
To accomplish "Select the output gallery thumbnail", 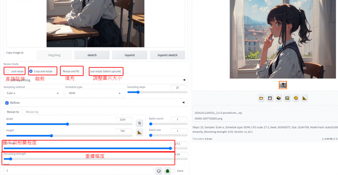I will 283,85.
